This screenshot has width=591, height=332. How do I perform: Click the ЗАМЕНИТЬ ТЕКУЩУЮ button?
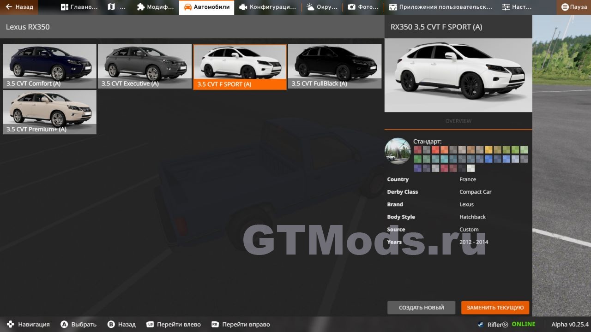click(x=495, y=308)
